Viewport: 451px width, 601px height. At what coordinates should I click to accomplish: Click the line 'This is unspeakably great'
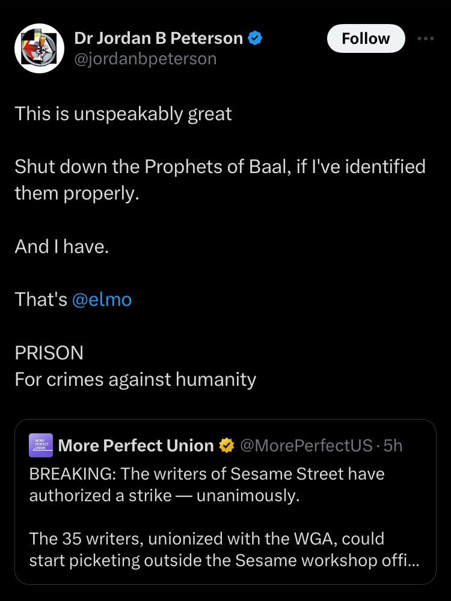coord(123,114)
